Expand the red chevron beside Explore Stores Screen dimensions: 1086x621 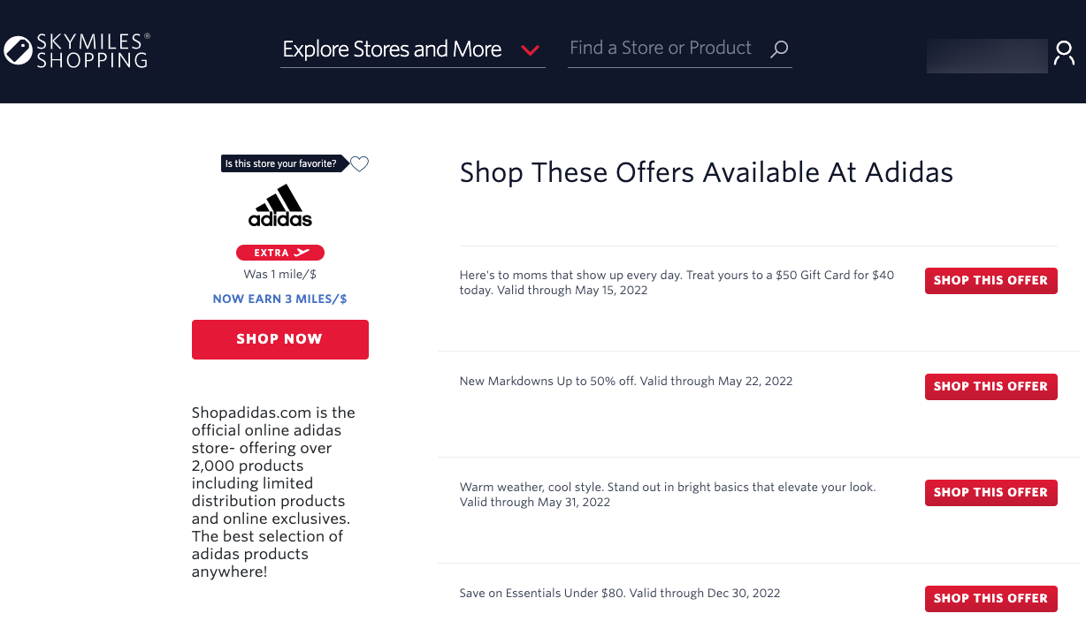531,50
